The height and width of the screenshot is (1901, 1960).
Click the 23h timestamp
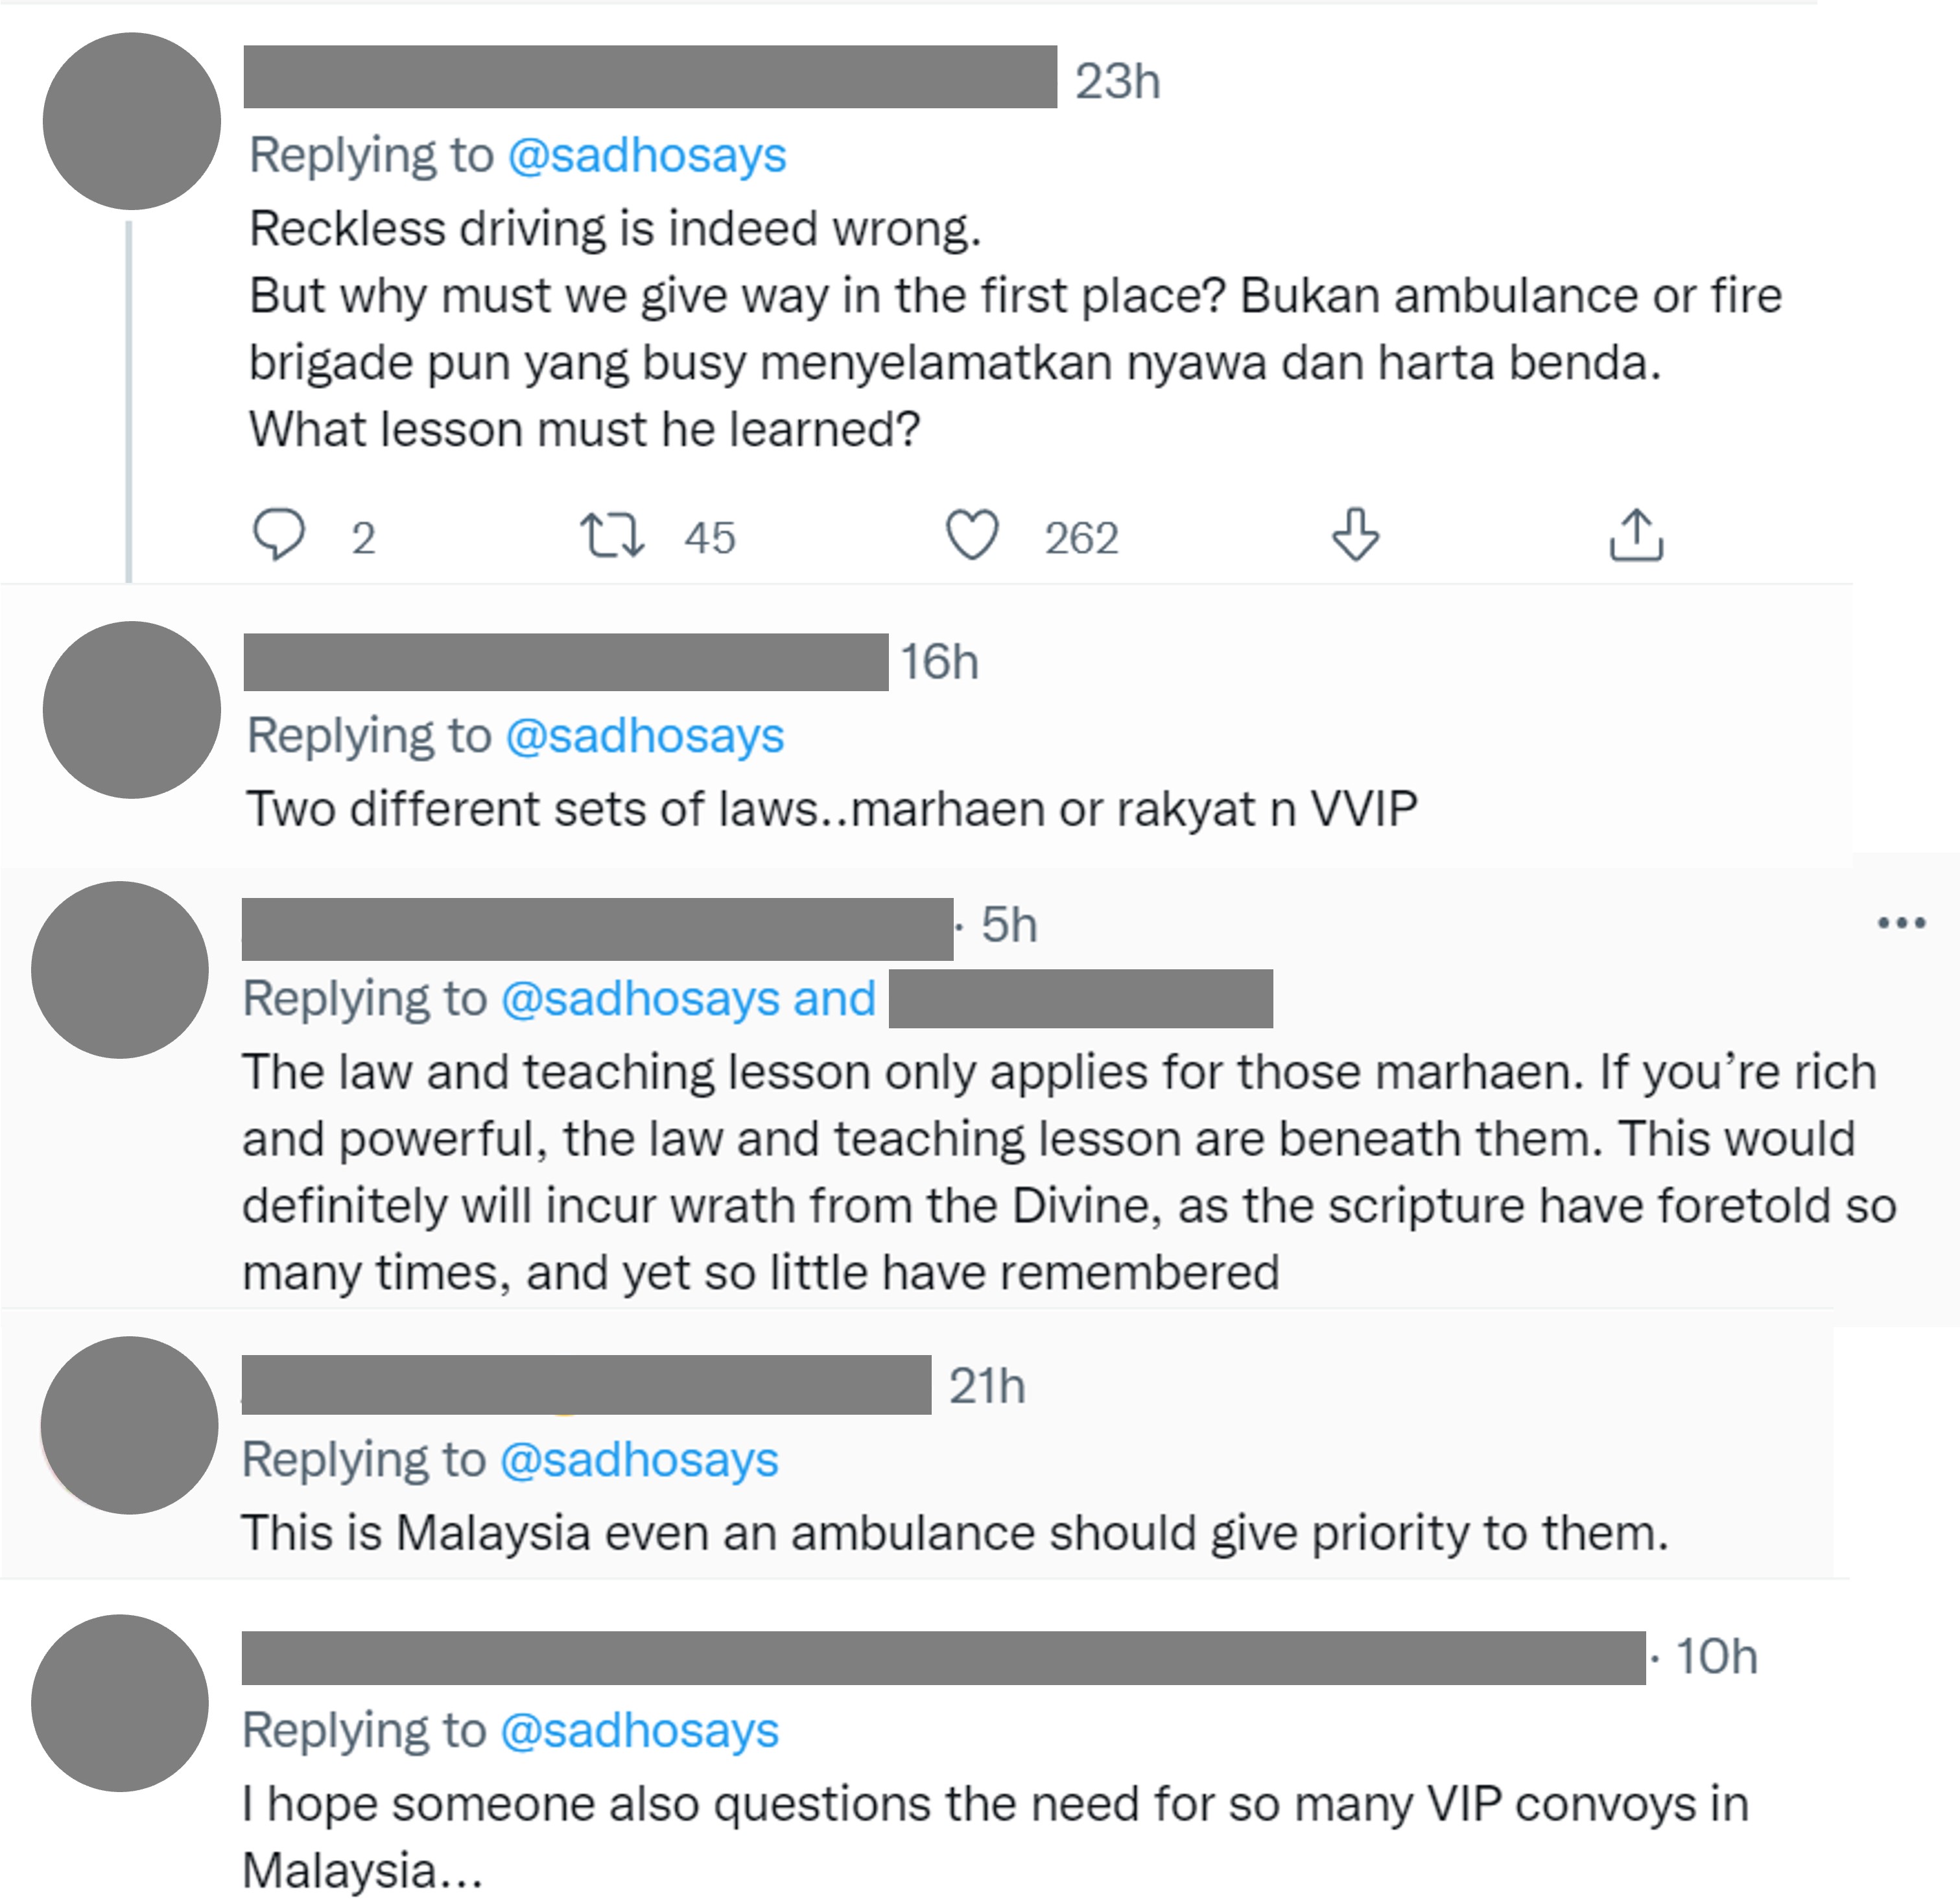(x=1117, y=81)
